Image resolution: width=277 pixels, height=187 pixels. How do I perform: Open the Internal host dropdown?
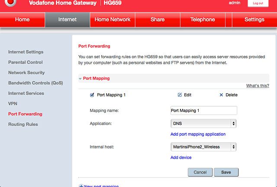[x=203, y=147]
